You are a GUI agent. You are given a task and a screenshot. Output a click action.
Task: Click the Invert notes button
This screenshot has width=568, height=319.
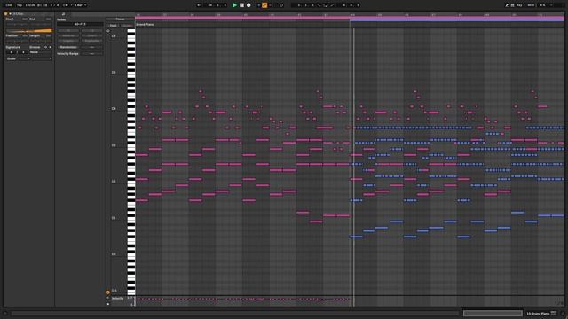click(x=92, y=35)
